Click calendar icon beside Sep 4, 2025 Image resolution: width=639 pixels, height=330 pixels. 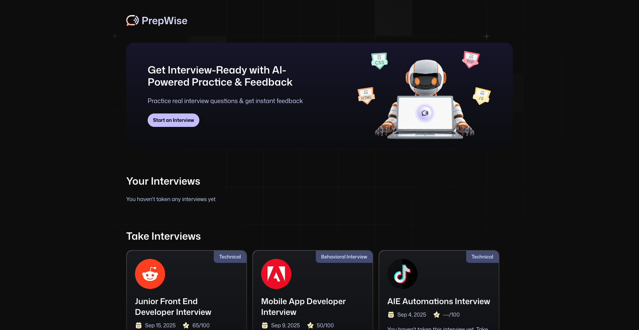[x=391, y=315]
